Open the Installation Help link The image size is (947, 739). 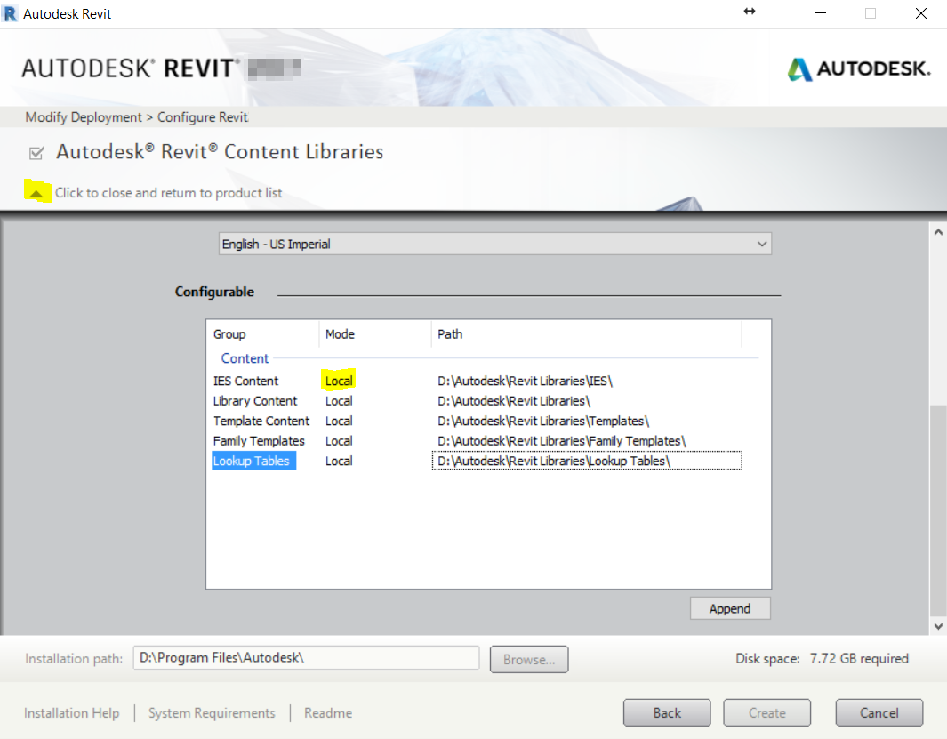(71, 713)
